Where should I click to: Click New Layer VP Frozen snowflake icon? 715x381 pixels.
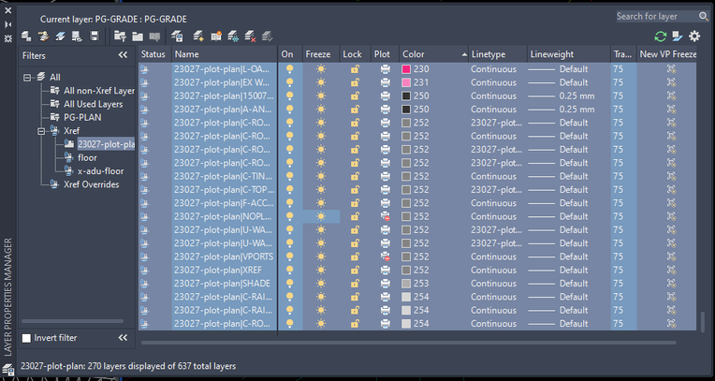232,37
